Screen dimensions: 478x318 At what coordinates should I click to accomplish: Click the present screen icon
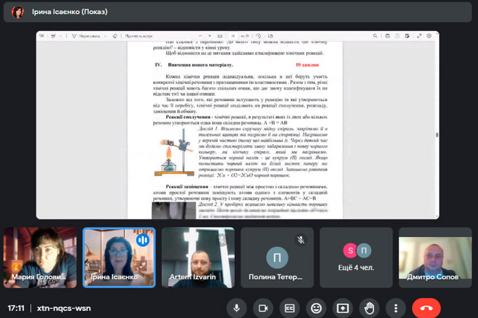coord(343,308)
